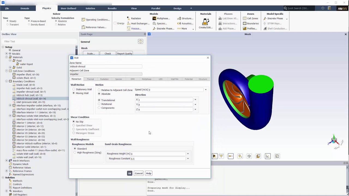The image size is (349, 196).
Task: Click the Filter Text field in Outline View
Action: click(x=39, y=41)
